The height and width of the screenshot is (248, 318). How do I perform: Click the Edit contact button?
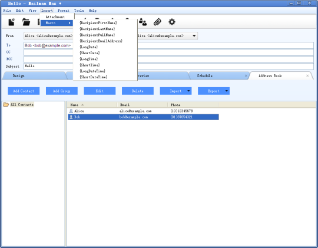pos(100,91)
